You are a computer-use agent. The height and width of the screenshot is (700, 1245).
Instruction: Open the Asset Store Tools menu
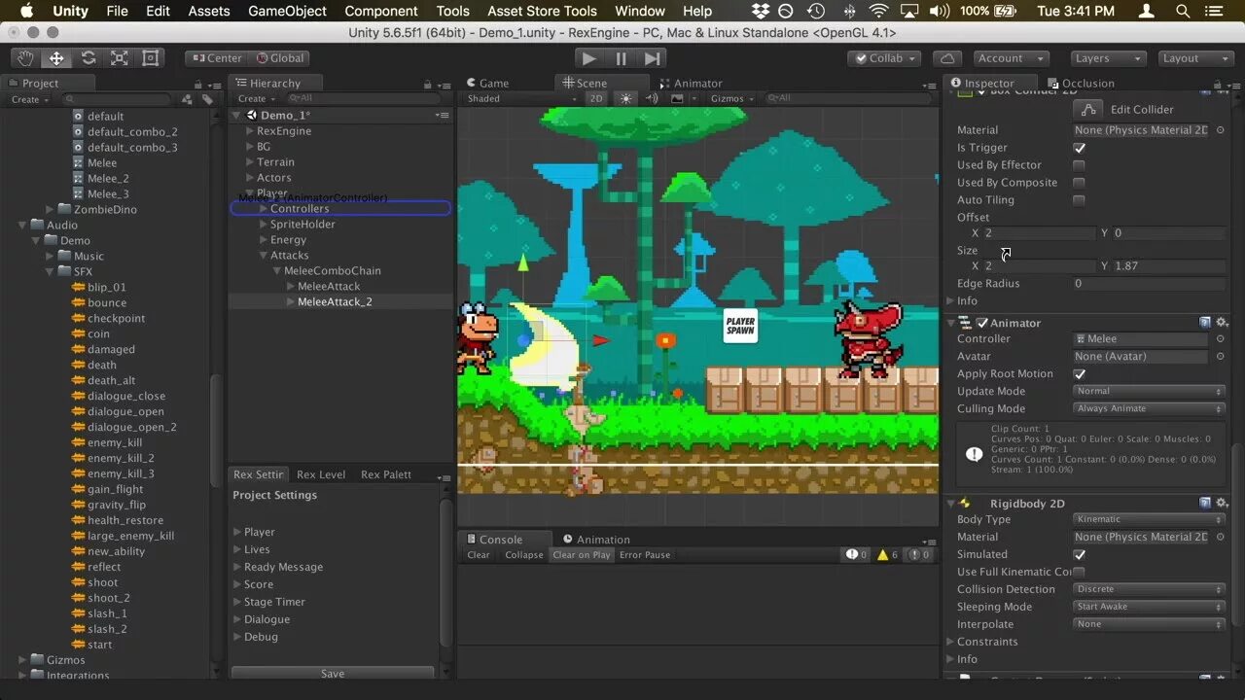tap(542, 12)
